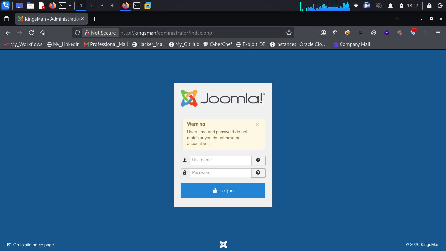Launch Firefox from the top panel launcher

52,6
